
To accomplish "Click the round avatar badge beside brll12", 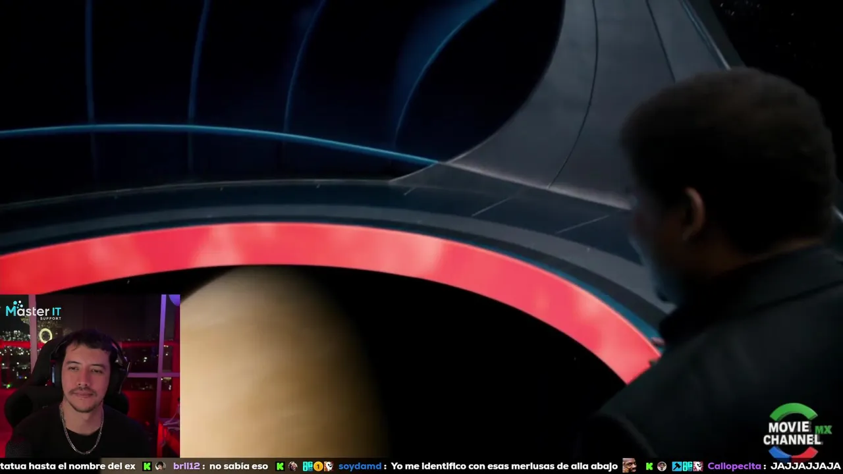I will click(161, 466).
